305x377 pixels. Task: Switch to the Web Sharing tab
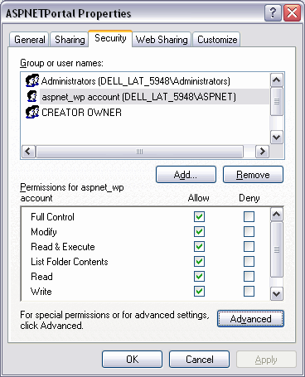(162, 40)
